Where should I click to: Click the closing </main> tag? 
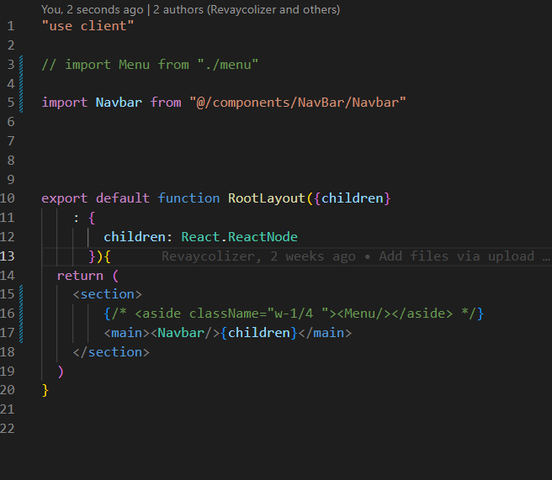coord(325,333)
